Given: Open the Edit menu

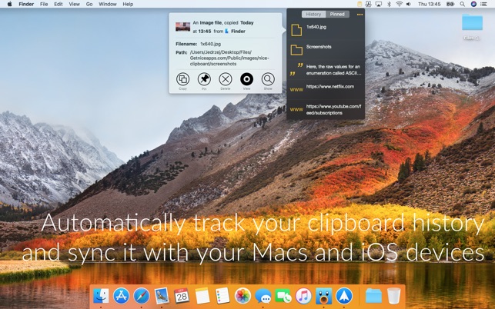Looking at the screenshot, I should 58,4.
